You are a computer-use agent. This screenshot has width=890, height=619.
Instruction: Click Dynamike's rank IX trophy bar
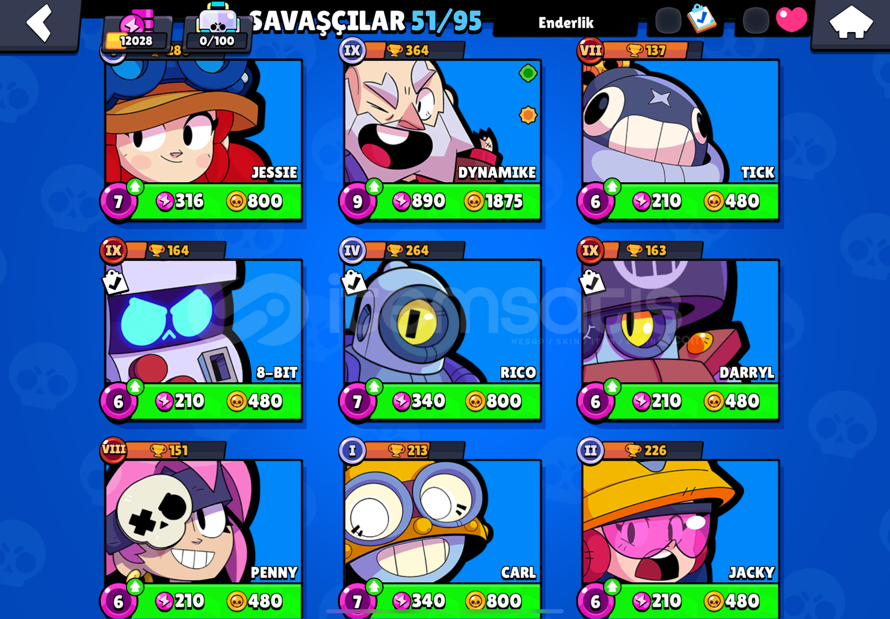tap(402, 50)
